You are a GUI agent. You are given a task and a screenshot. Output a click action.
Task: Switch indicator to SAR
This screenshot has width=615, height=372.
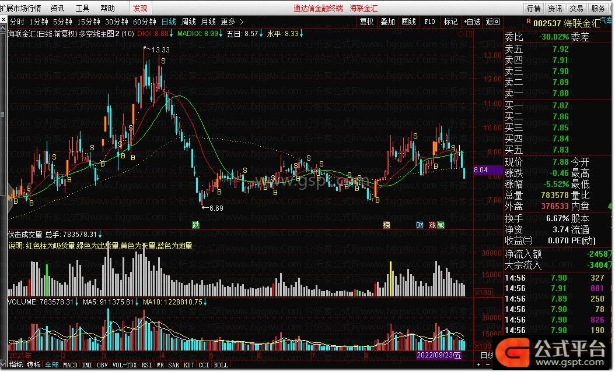[x=174, y=365]
